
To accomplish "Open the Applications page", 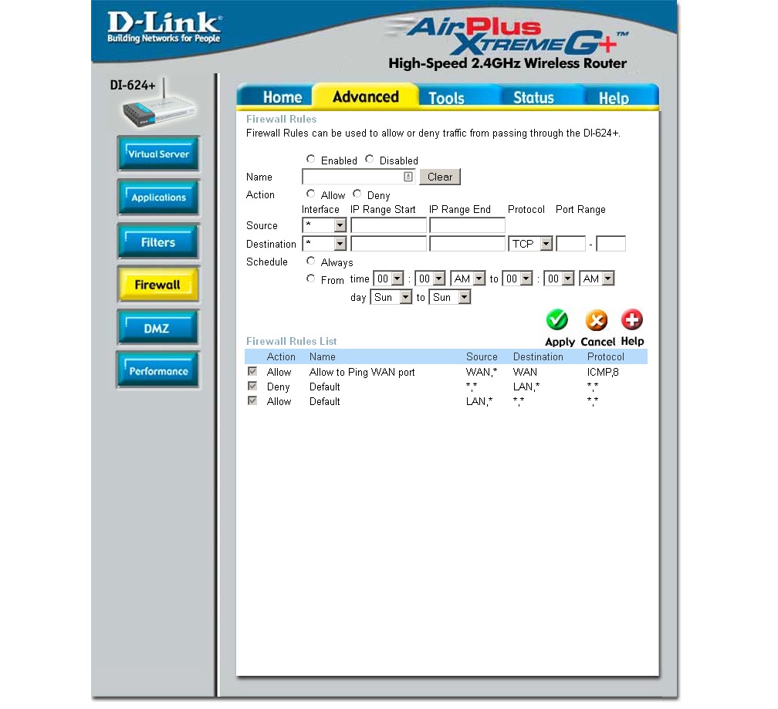I will point(159,197).
